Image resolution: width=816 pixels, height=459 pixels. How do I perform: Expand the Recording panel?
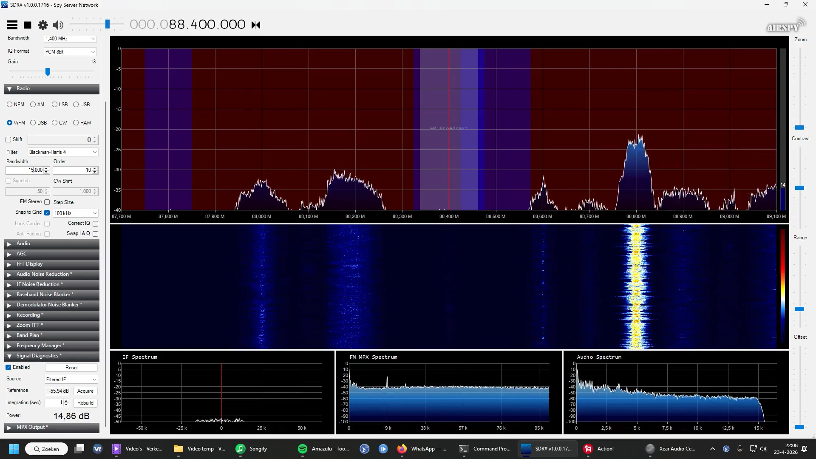click(52, 315)
